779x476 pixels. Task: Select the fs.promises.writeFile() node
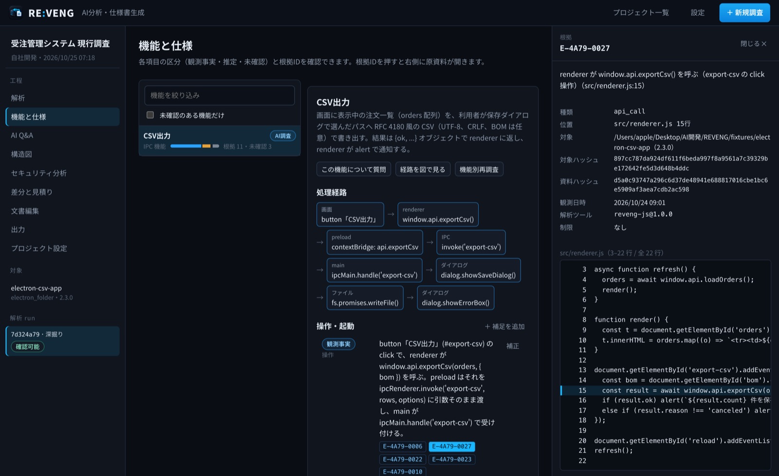[365, 298]
